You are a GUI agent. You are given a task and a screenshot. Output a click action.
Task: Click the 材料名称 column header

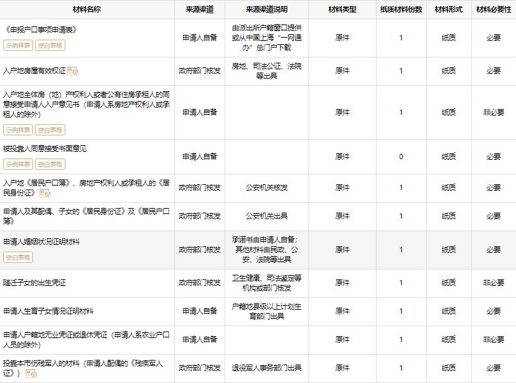point(87,9)
